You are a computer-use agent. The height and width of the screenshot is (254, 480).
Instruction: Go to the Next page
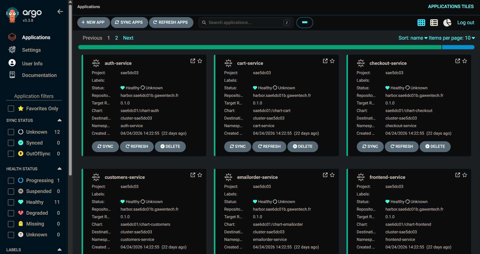coord(128,38)
